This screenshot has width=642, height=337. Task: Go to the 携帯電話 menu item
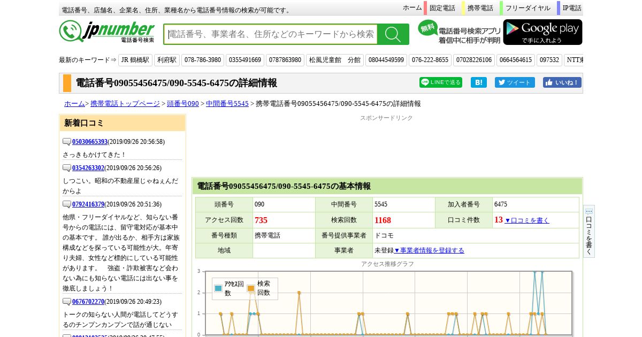[x=480, y=8]
